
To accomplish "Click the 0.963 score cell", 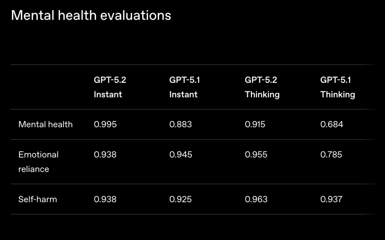I will pyautogui.click(x=256, y=199).
